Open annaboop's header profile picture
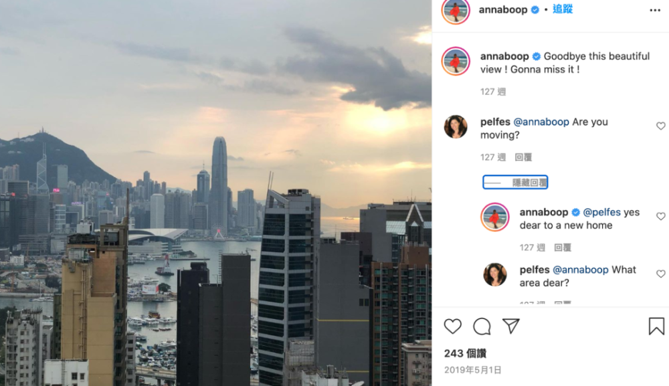The image size is (669, 386). coord(455,10)
